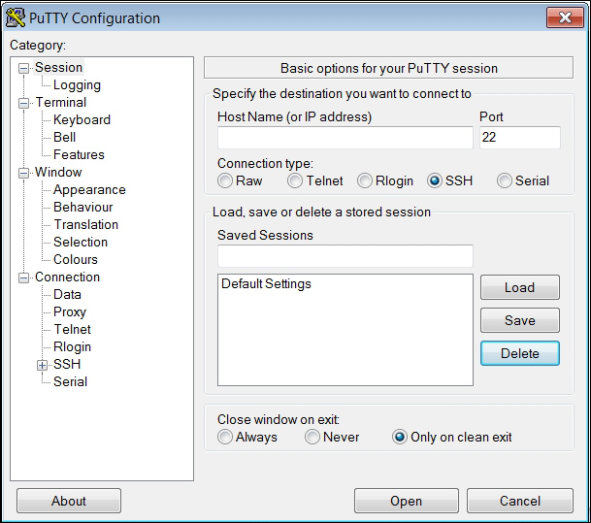Select Default Settings in saved sessions list
This screenshot has height=523, width=591.
266,283
